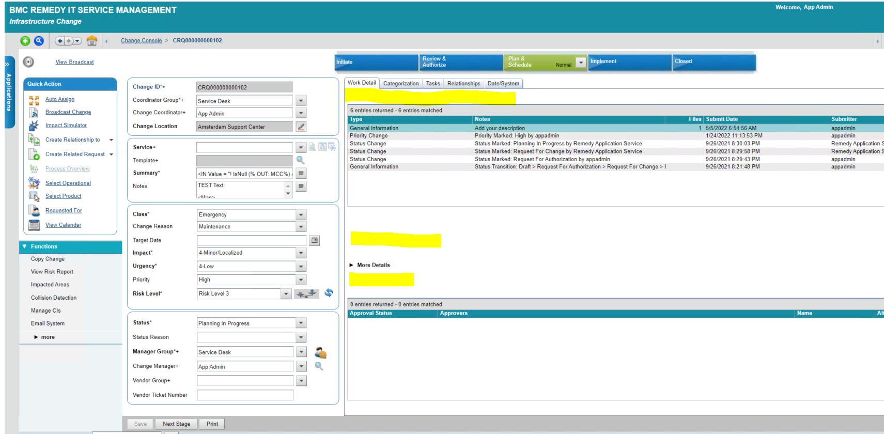Expand the Create Relationship to menu arrow
Image resolution: width=884 pixels, height=434 pixels.
(x=111, y=140)
